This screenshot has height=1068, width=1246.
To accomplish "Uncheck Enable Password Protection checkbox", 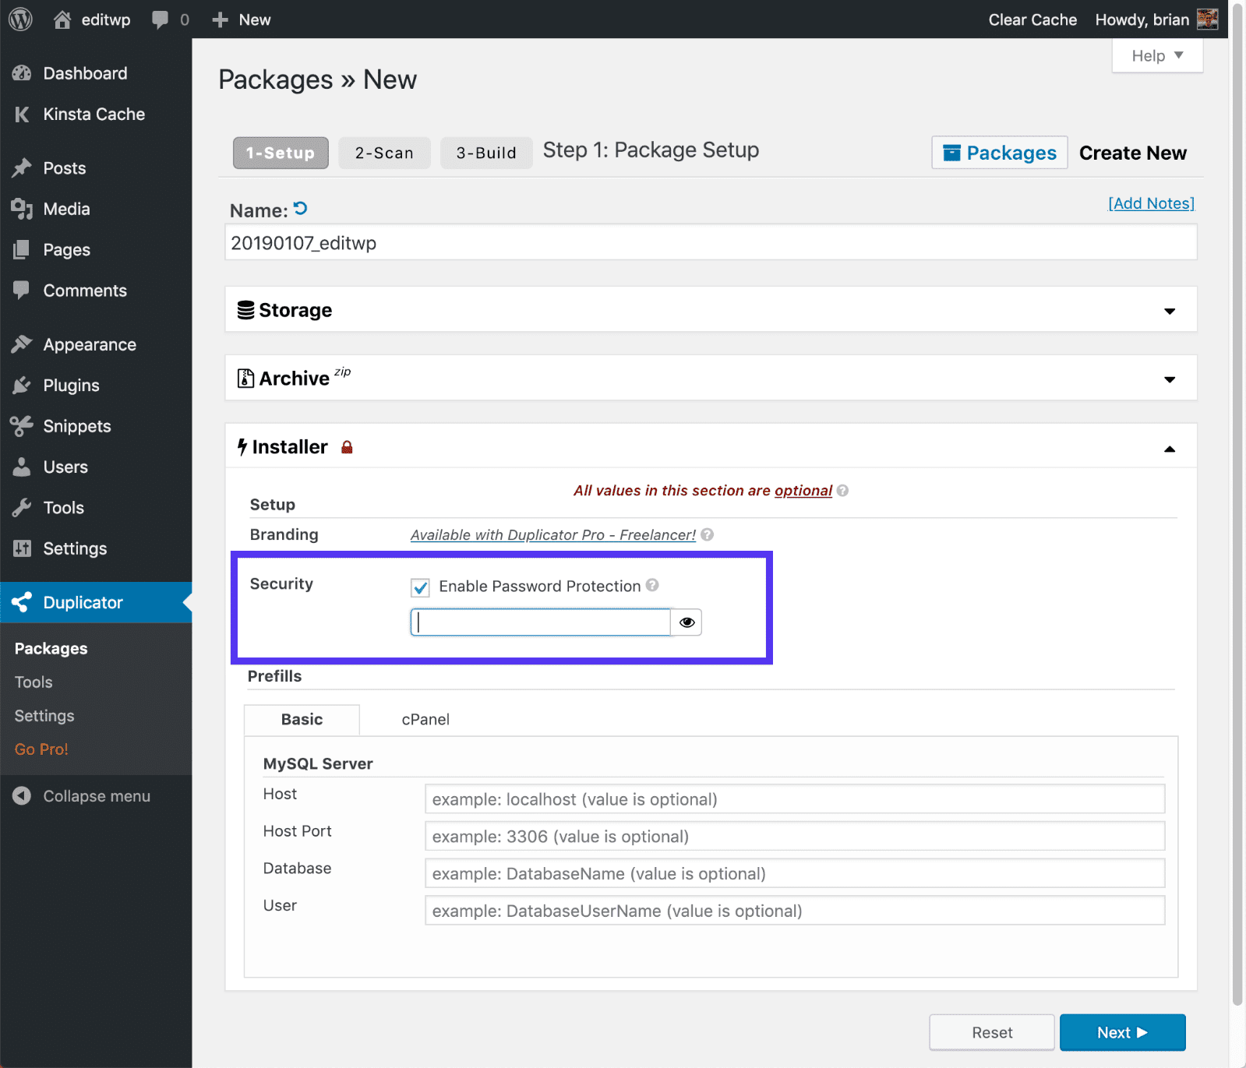I will click(421, 587).
